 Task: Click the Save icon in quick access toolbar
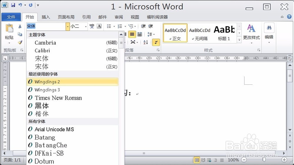coord(13,5)
